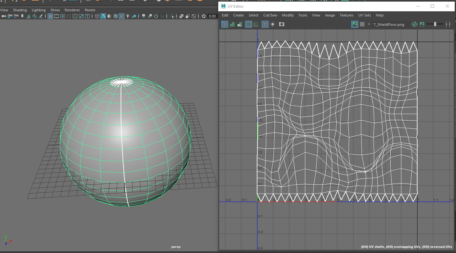Adjust the texture dim slider handle
456x253 pixels.
pos(435,24)
